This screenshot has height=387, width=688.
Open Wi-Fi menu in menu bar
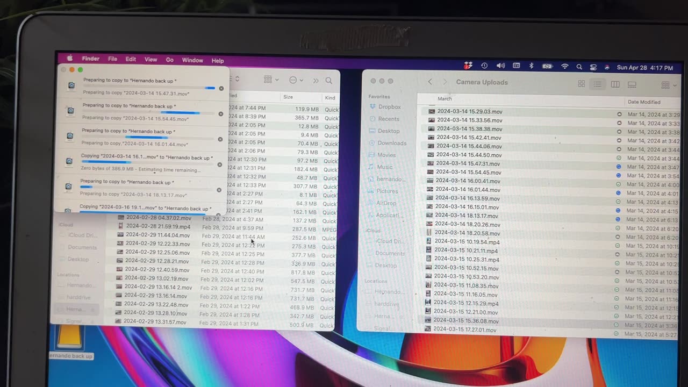point(564,66)
